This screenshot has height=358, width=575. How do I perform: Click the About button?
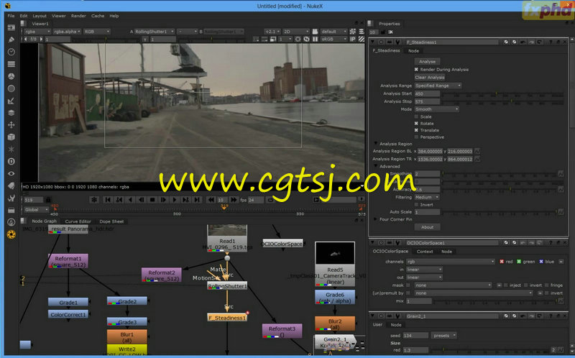[x=427, y=227]
